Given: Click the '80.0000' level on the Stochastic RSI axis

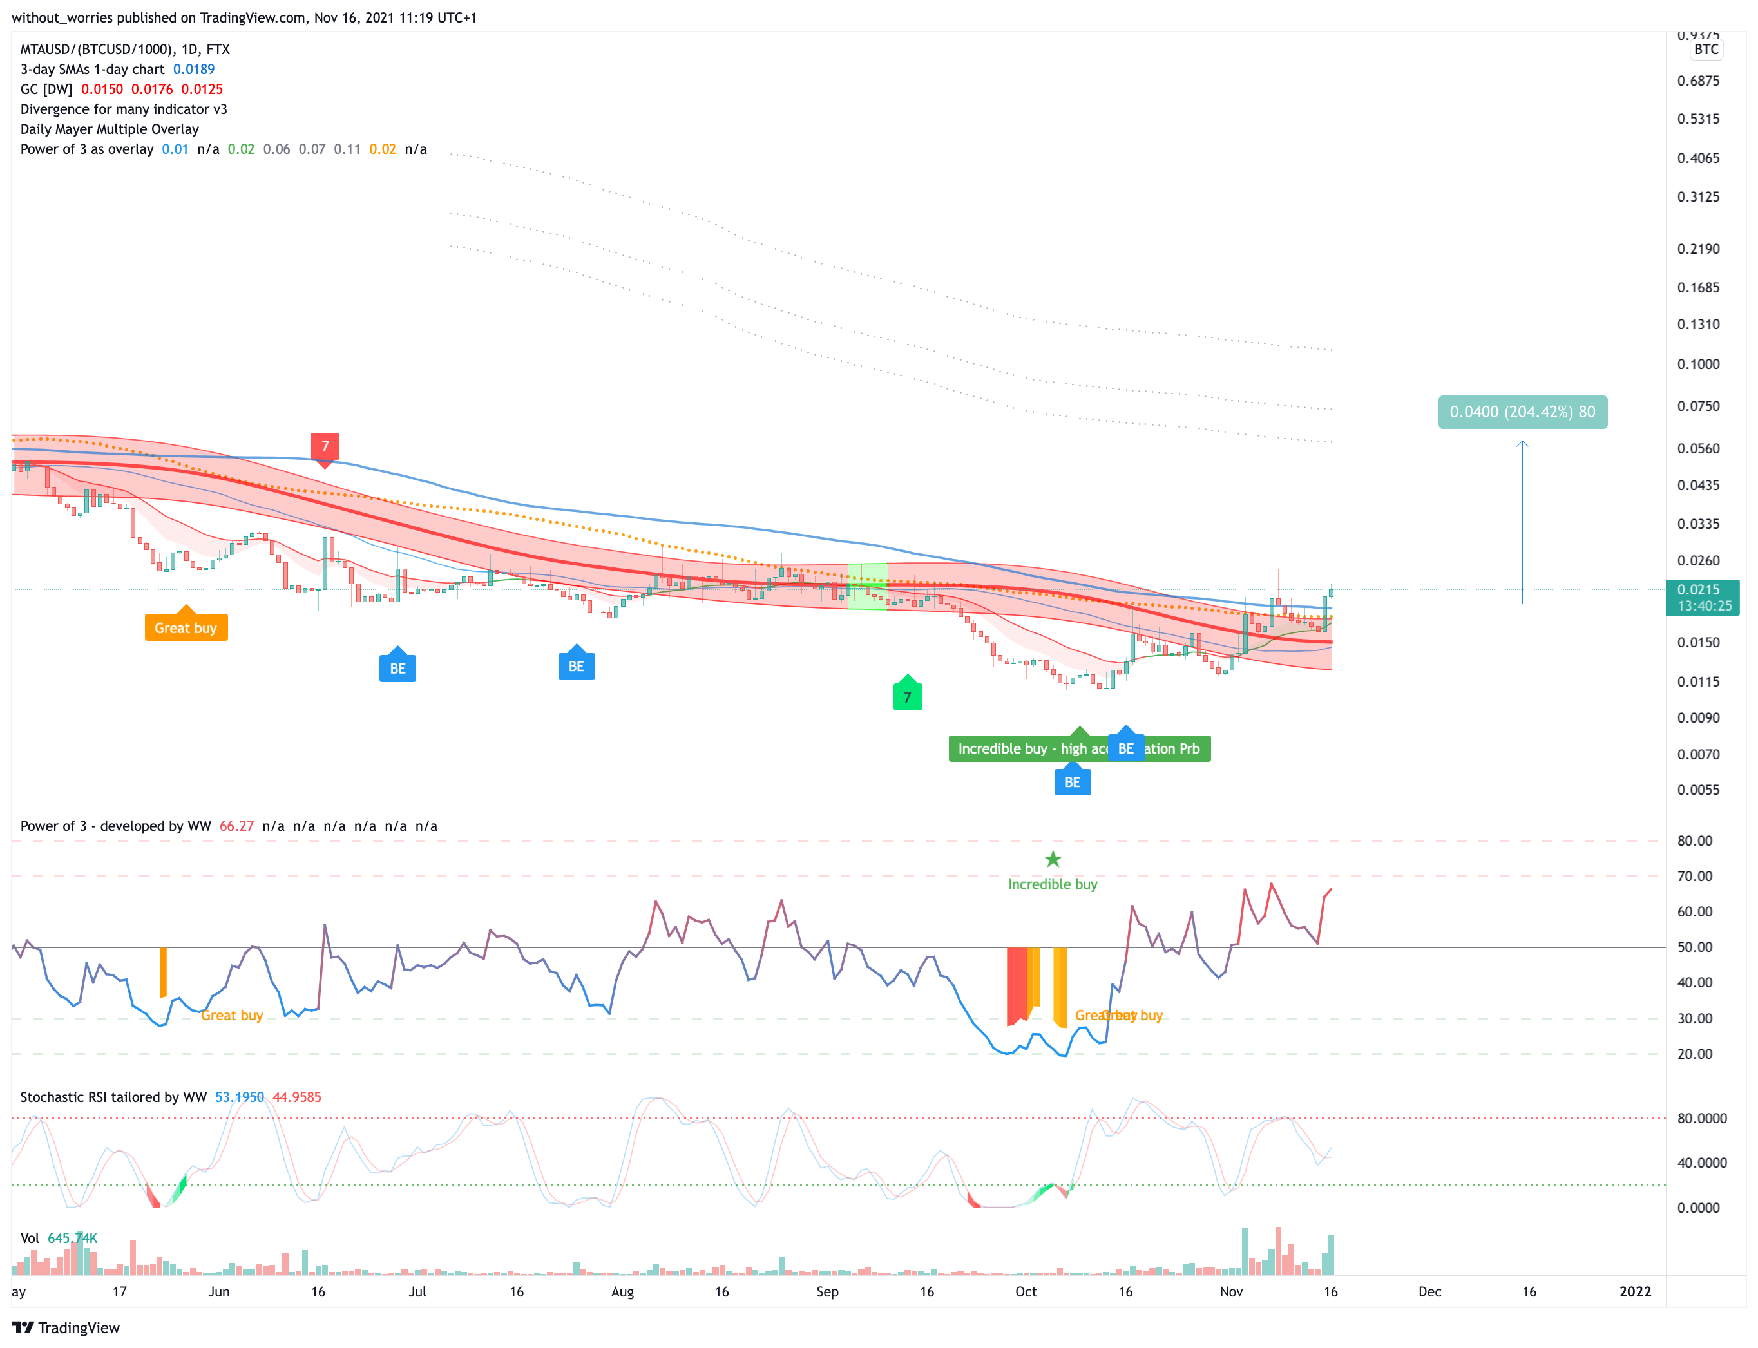Looking at the screenshot, I should point(1702,1119).
